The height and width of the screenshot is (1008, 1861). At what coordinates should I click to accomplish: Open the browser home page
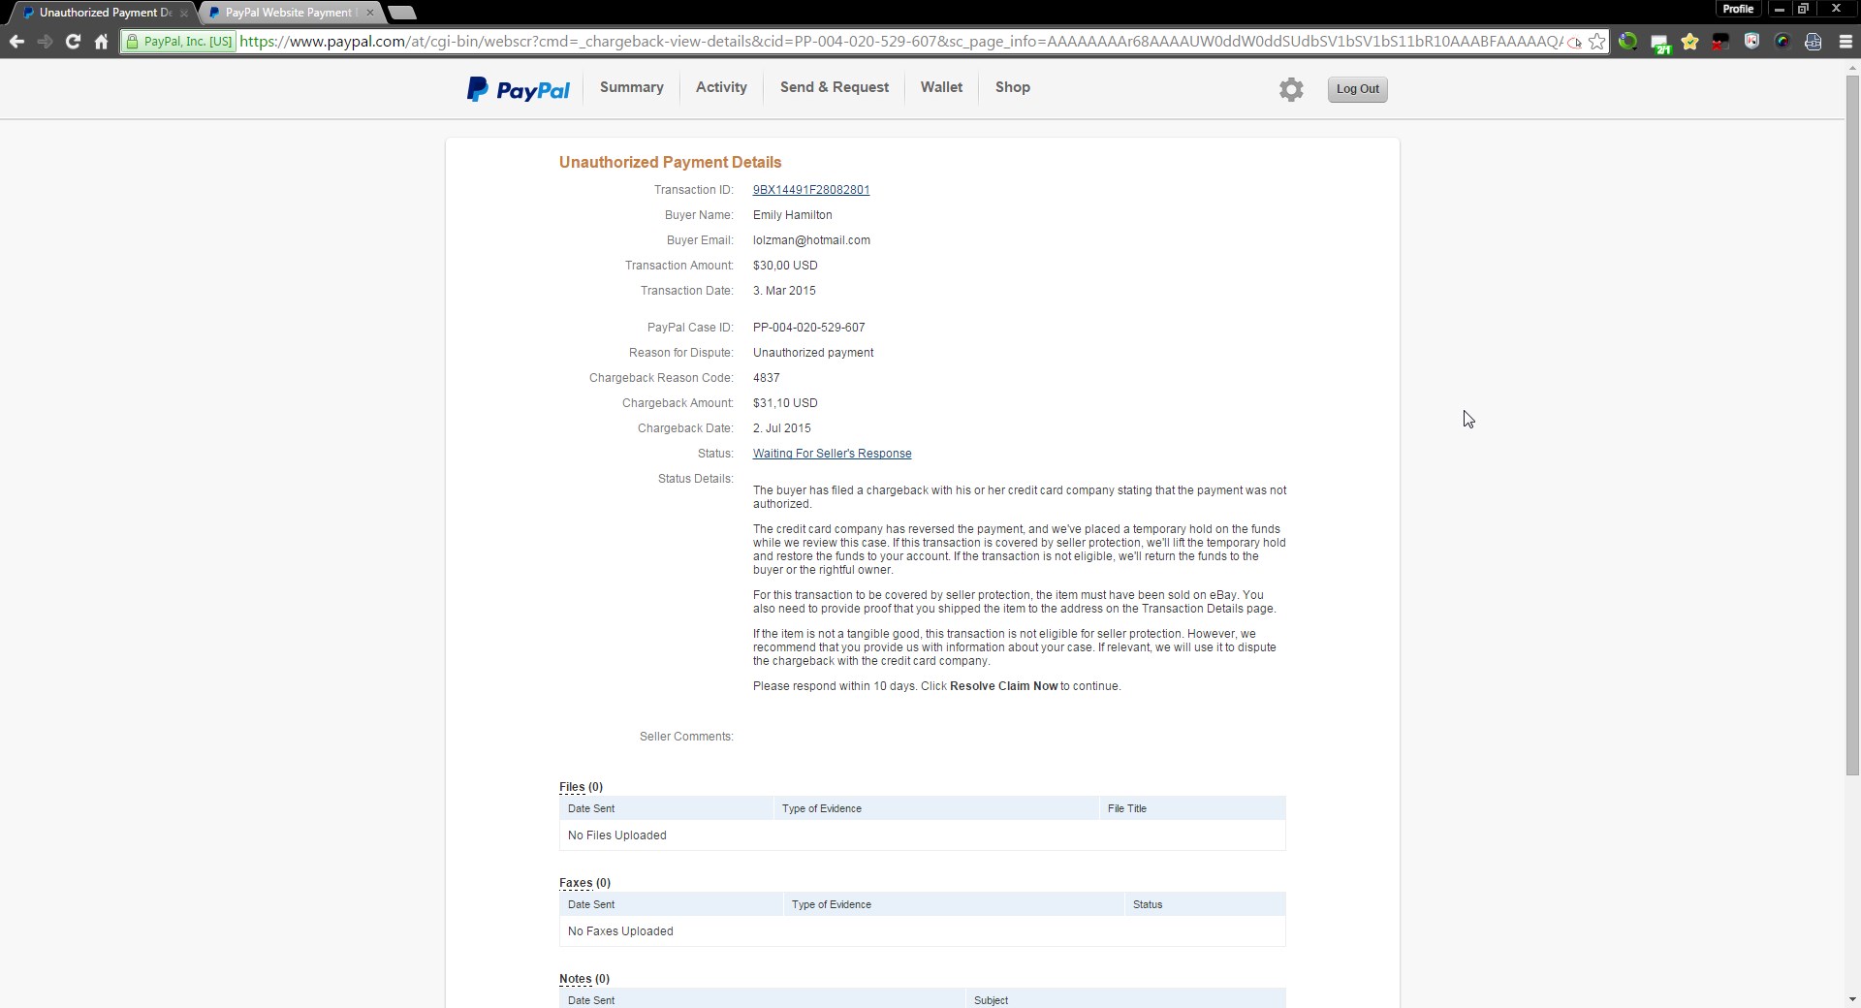click(101, 42)
